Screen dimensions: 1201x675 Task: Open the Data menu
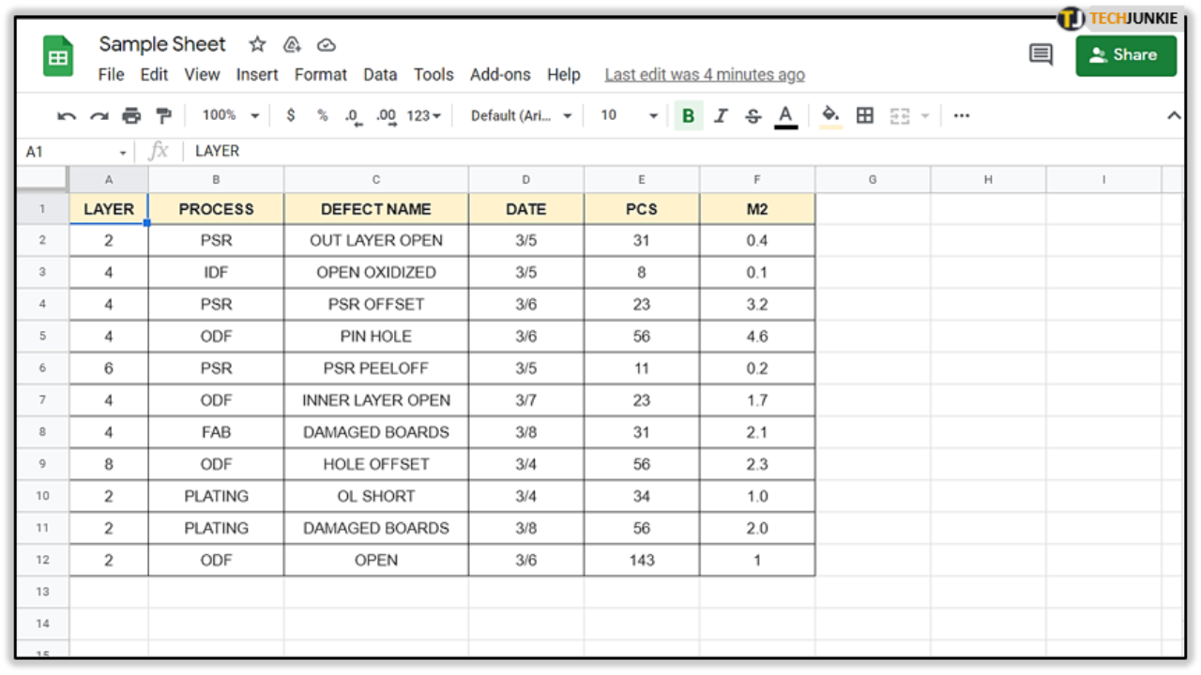[x=380, y=74]
